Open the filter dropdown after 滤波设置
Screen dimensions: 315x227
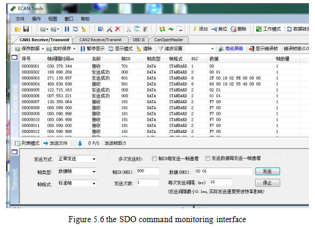(x=212, y=49)
